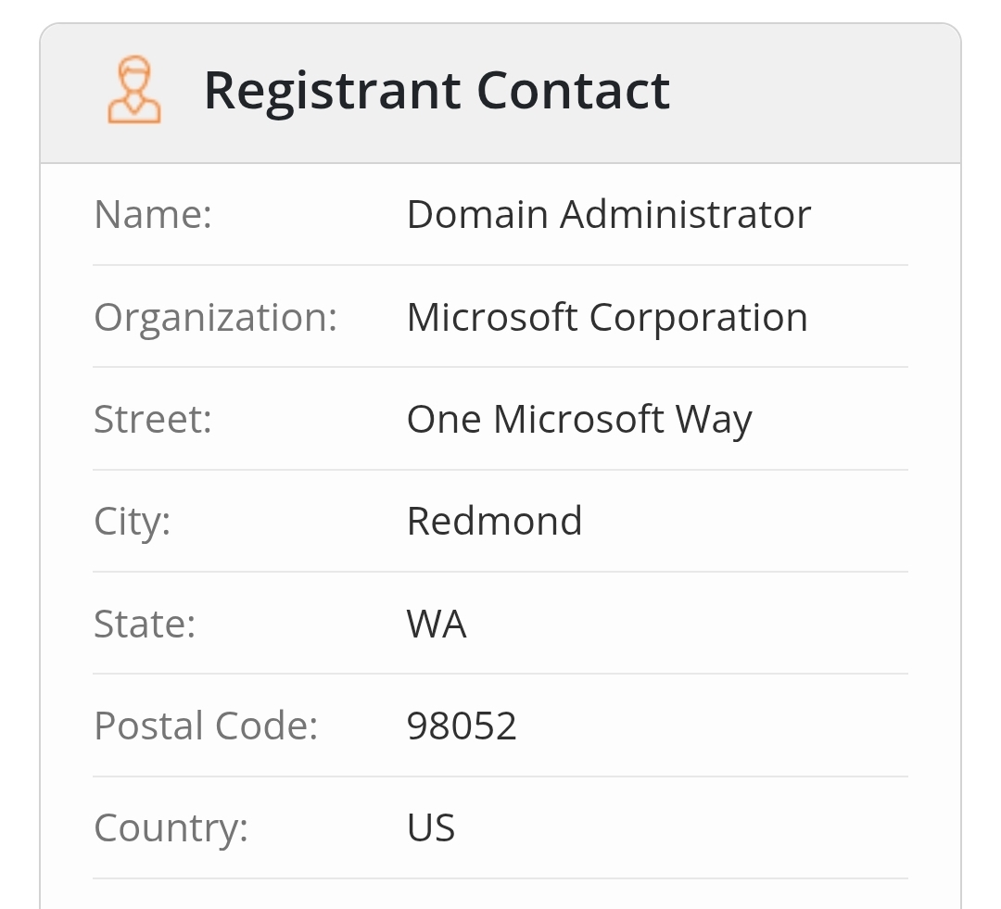Select the WA state value

coord(437,625)
